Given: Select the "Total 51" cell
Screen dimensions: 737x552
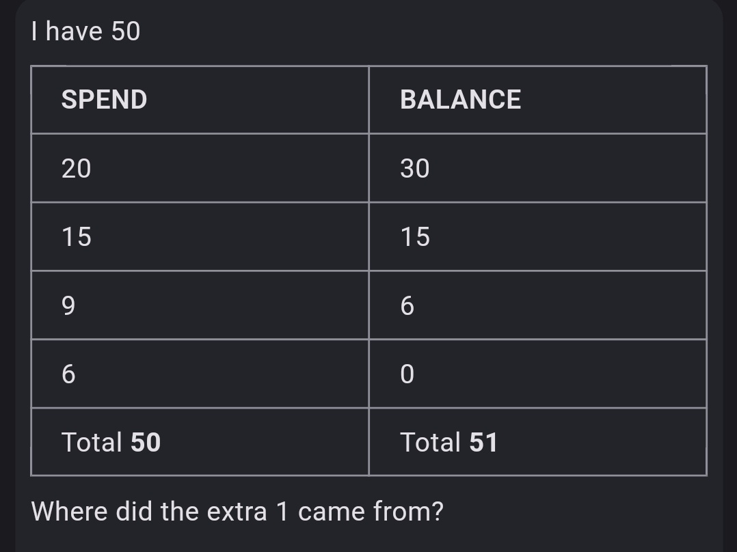Looking at the screenshot, I should [x=448, y=442].
